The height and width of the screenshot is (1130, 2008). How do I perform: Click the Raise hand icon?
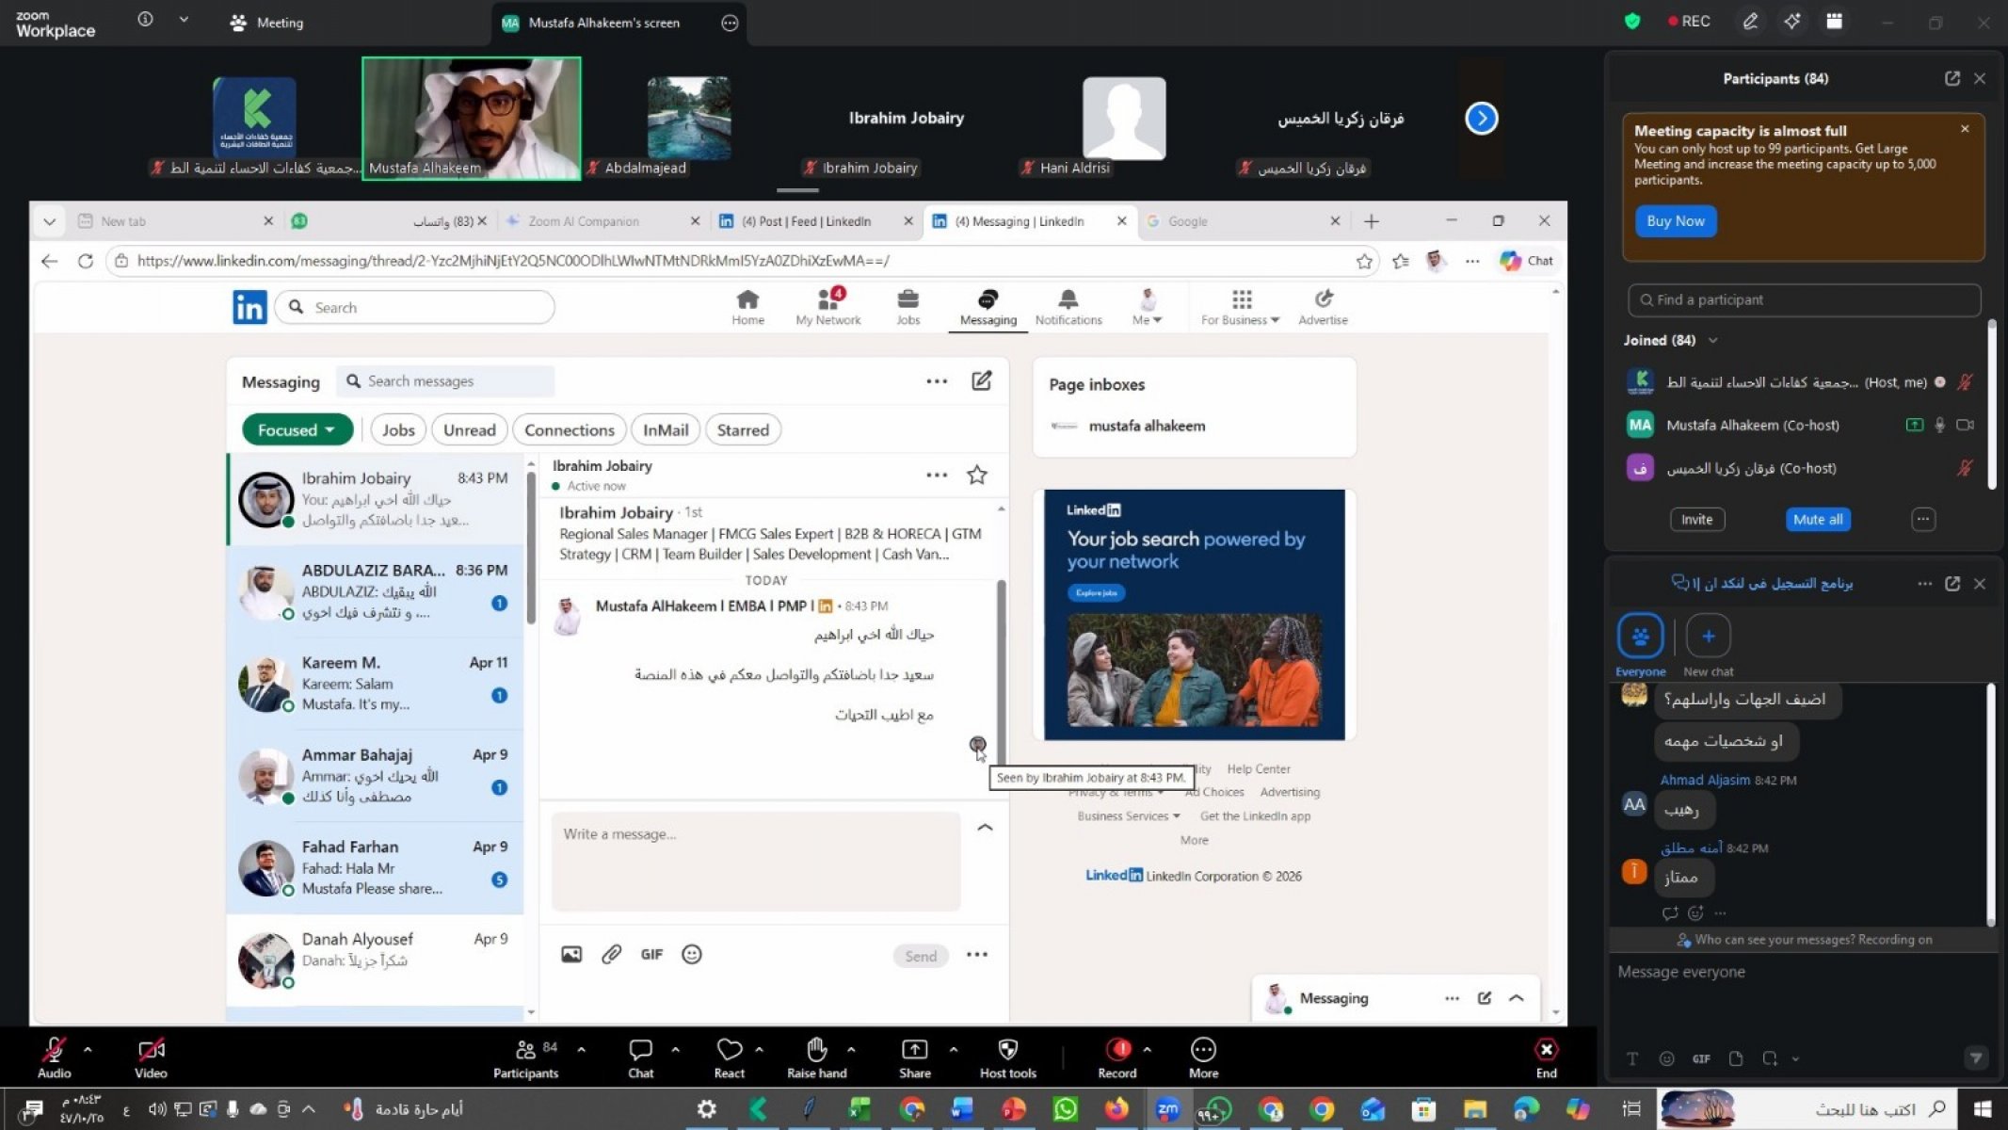click(816, 1050)
